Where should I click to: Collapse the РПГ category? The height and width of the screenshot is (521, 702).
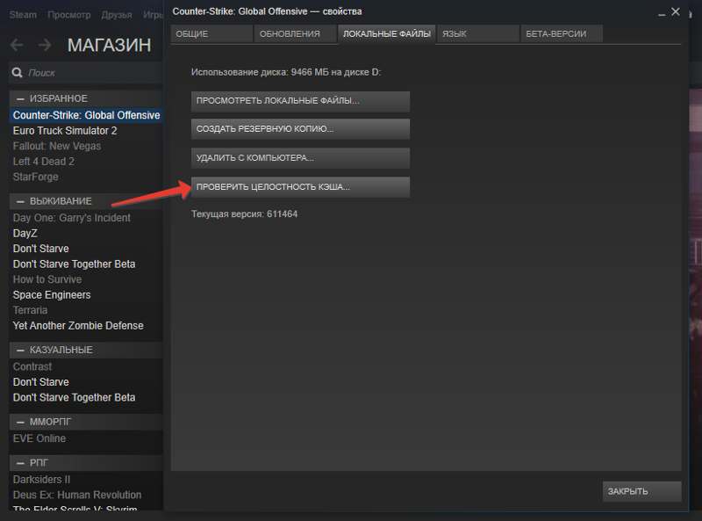tap(20, 463)
